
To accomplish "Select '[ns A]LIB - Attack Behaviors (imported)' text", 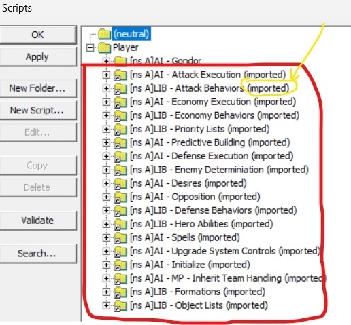I will coord(210,88).
